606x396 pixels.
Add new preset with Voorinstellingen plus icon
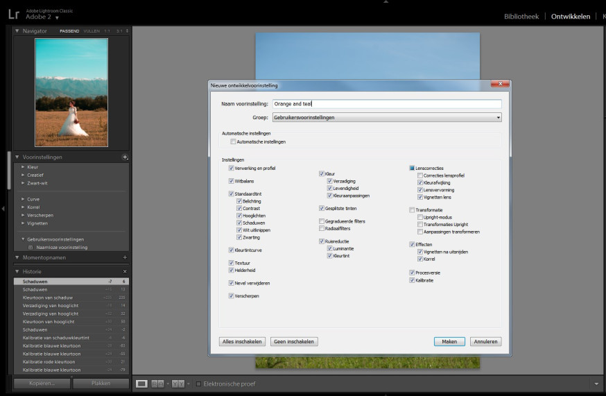pos(125,157)
